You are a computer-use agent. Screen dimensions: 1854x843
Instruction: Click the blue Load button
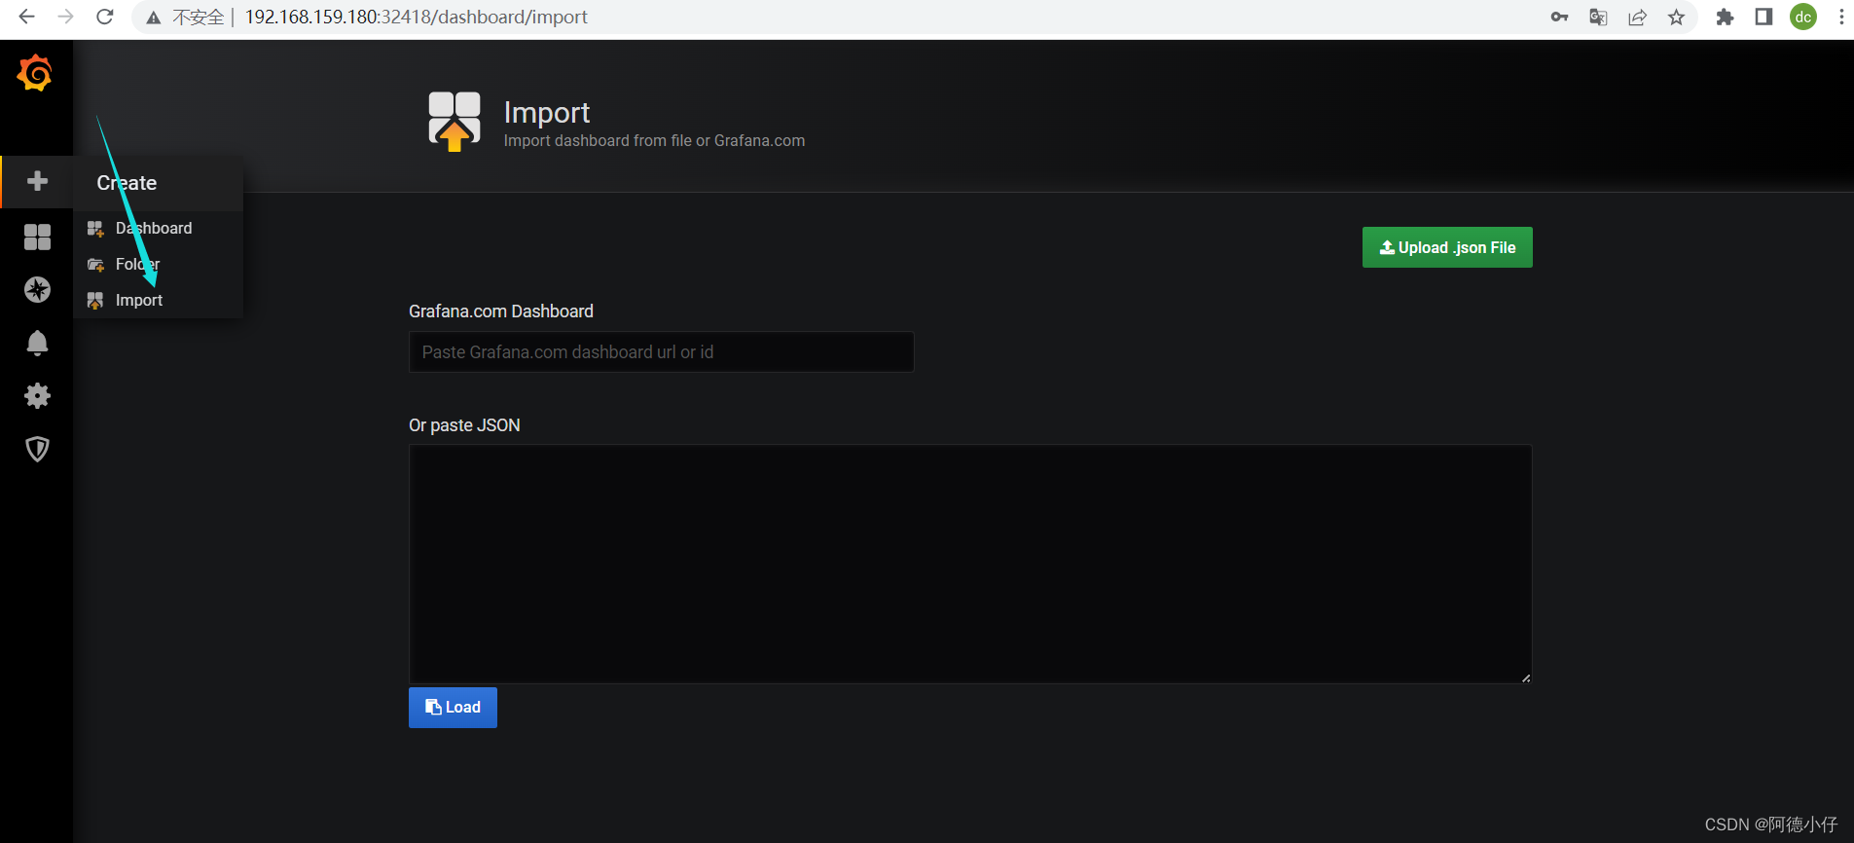pos(453,708)
